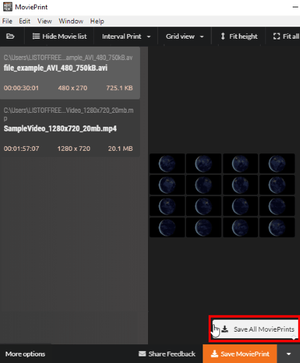
Task: Click the open folder icon in toolbar
Action: pyautogui.click(x=10, y=36)
